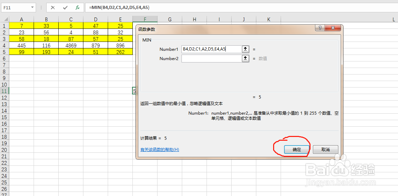Click cell D3 containing 57
398x196 pixels.
click(95, 39)
